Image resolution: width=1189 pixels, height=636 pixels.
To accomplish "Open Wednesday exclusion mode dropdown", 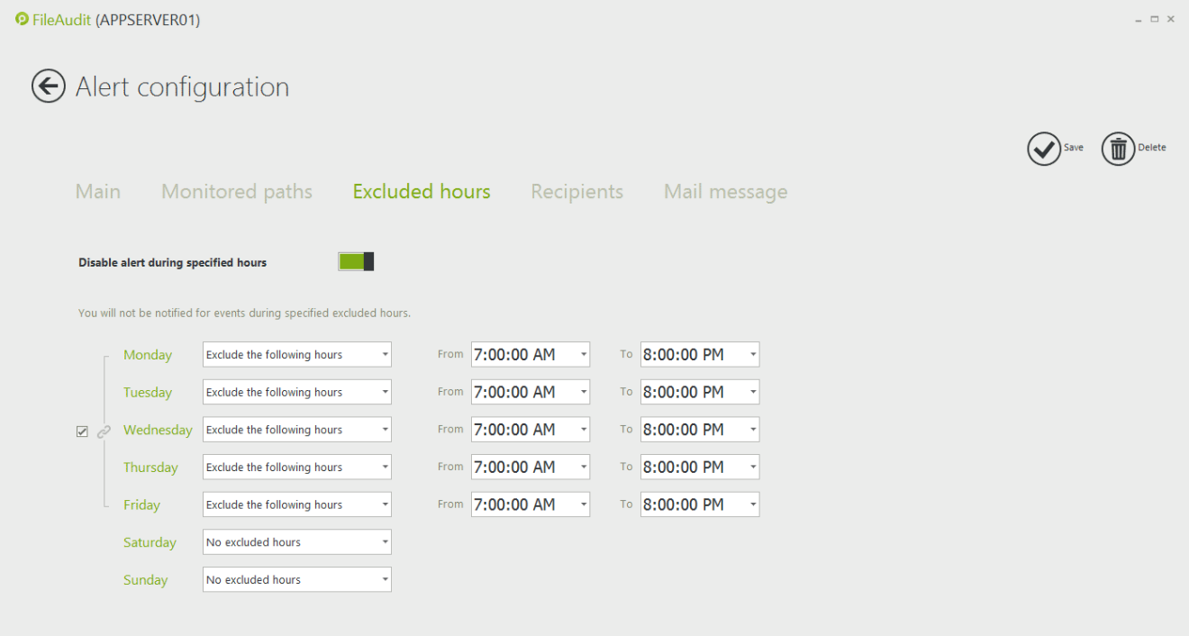I will coord(296,430).
